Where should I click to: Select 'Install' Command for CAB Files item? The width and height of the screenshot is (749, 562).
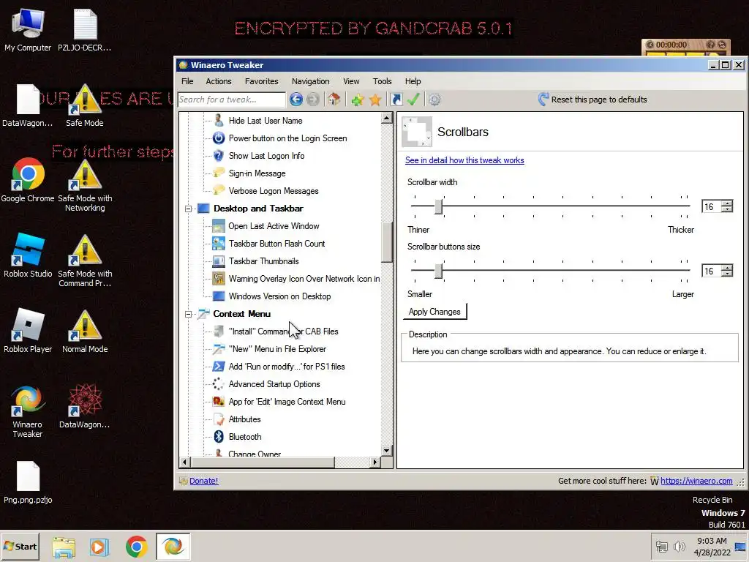pyautogui.click(x=283, y=331)
